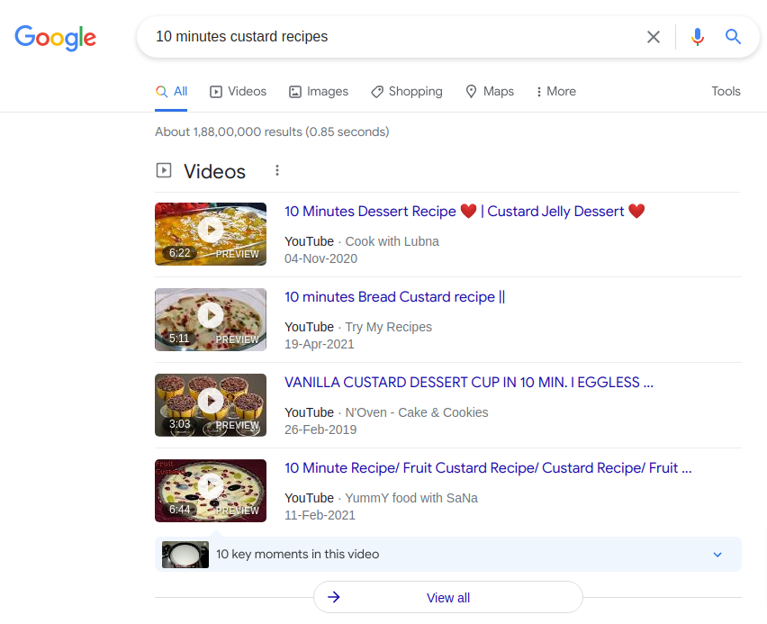Switch to the Videos tab
Image resolution: width=767 pixels, height=624 pixels.
tap(239, 92)
